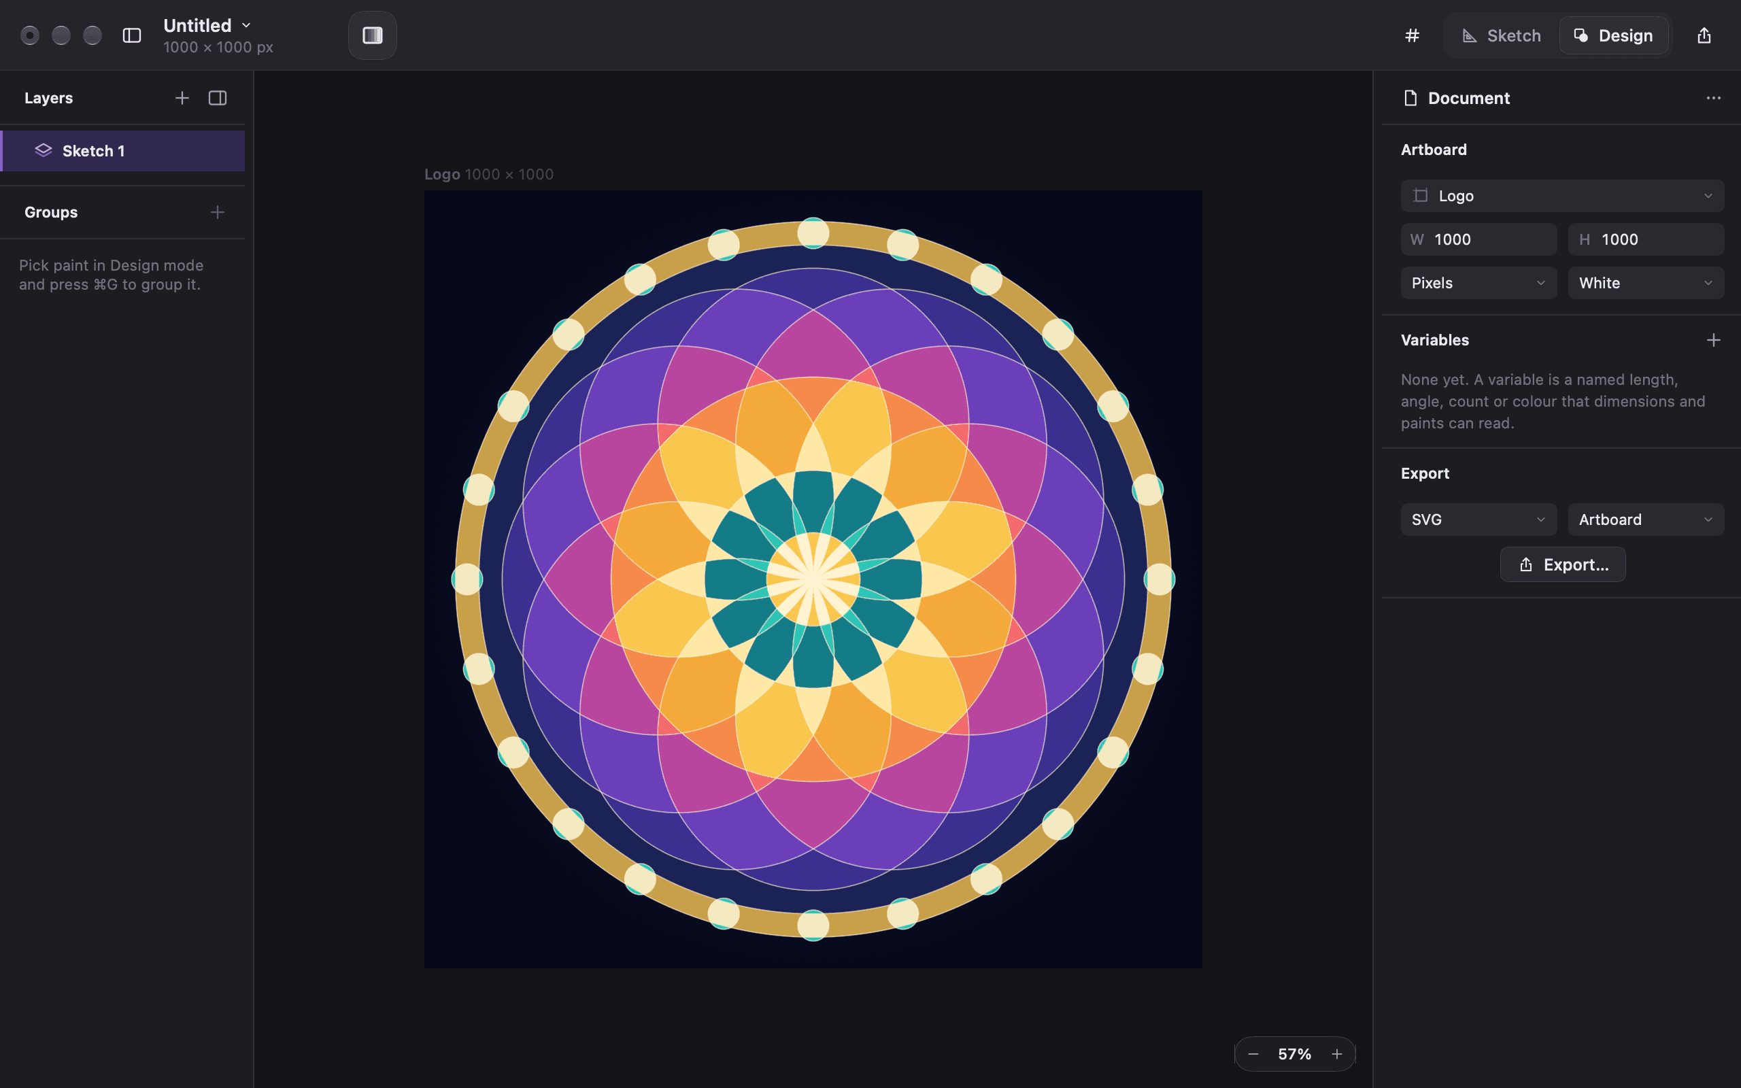
Task: Click the 57% zoom level
Action: [x=1294, y=1054]
